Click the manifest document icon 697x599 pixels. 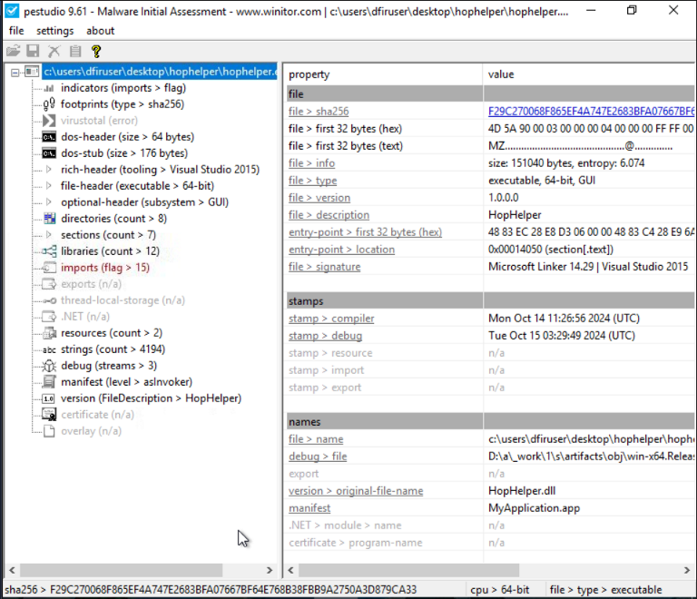pos(49,382)
